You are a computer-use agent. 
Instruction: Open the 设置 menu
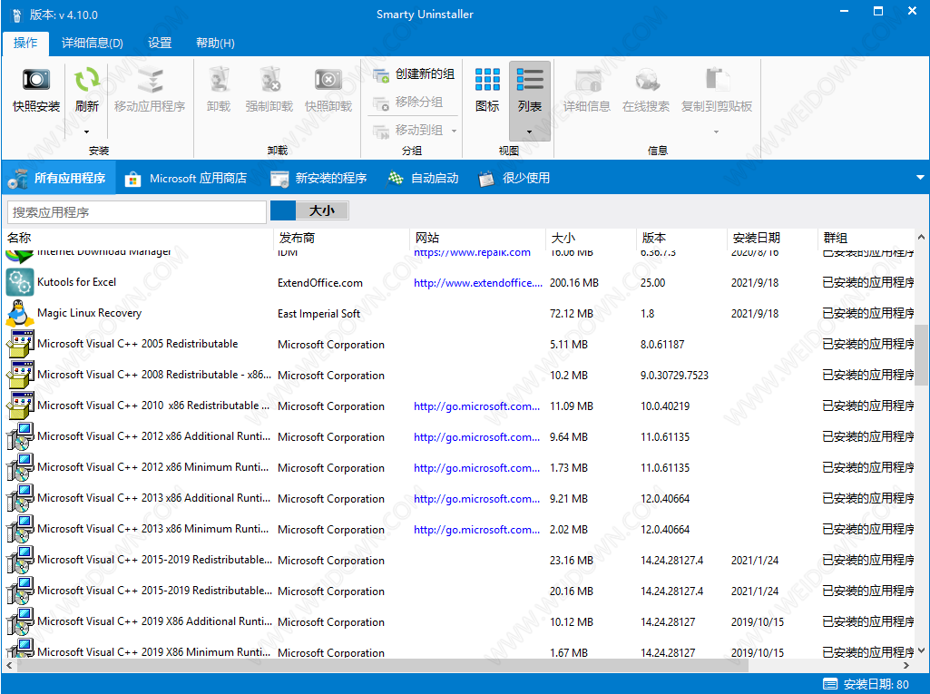(160, 43)
